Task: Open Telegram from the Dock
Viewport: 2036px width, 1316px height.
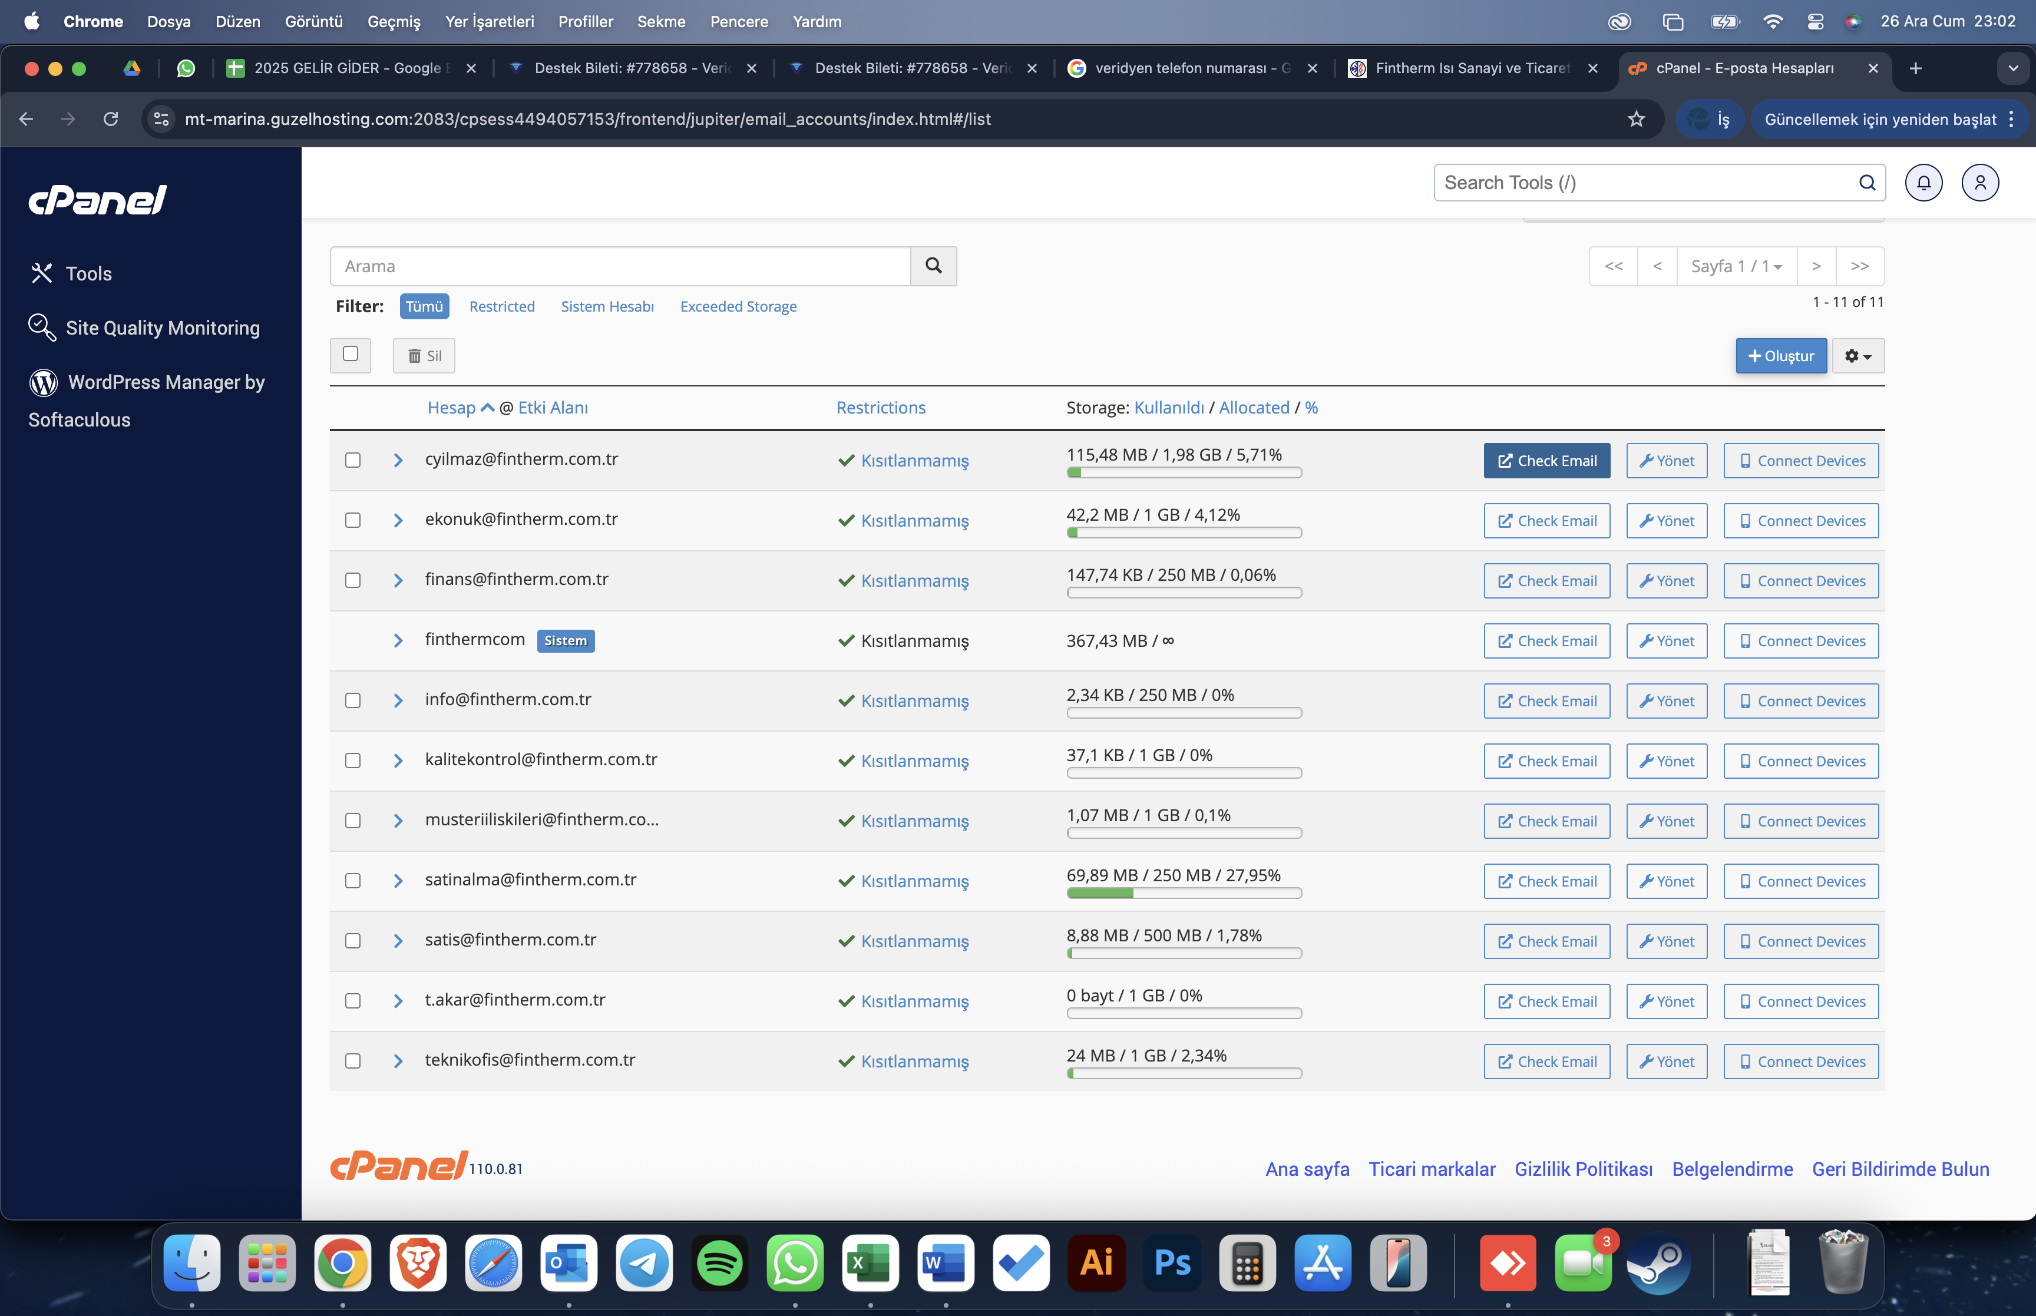Action: tap(644, 1262)
